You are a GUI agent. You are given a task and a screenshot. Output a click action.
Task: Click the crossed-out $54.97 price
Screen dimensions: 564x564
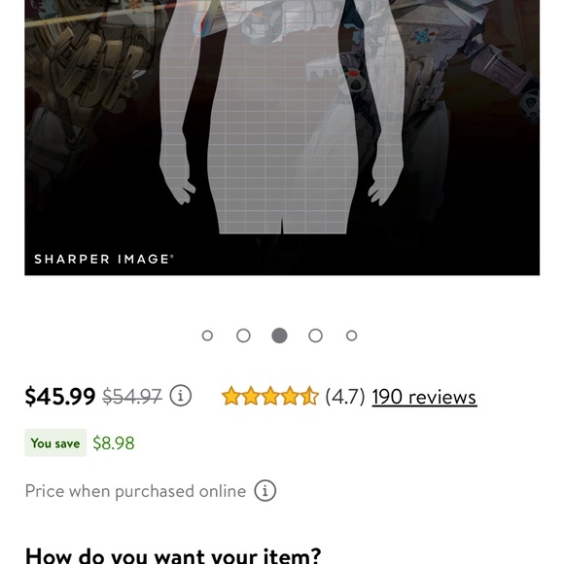[x=132, y=397]
